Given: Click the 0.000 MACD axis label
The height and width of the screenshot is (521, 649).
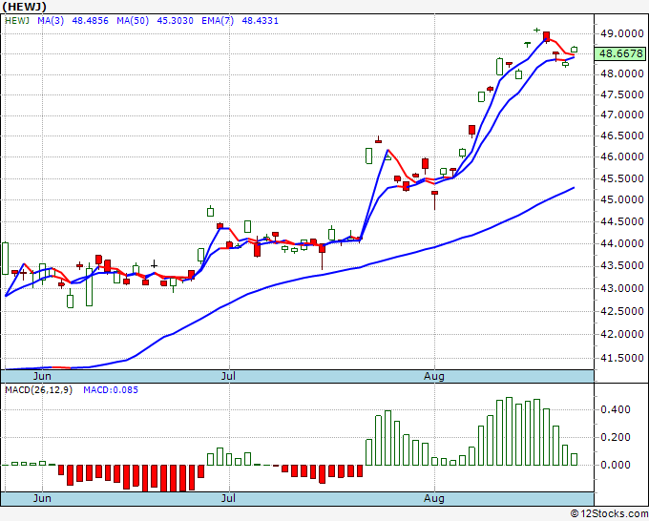Looking at the screenshot, I should (x=616, y=465).
